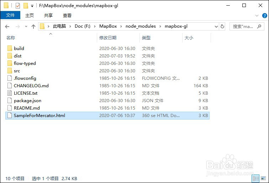Switch to details view layout icon
The image size is (269, 183).
tap(255, 179)
